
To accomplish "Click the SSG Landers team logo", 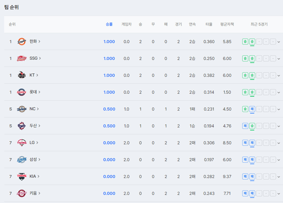I will point(22,58).
